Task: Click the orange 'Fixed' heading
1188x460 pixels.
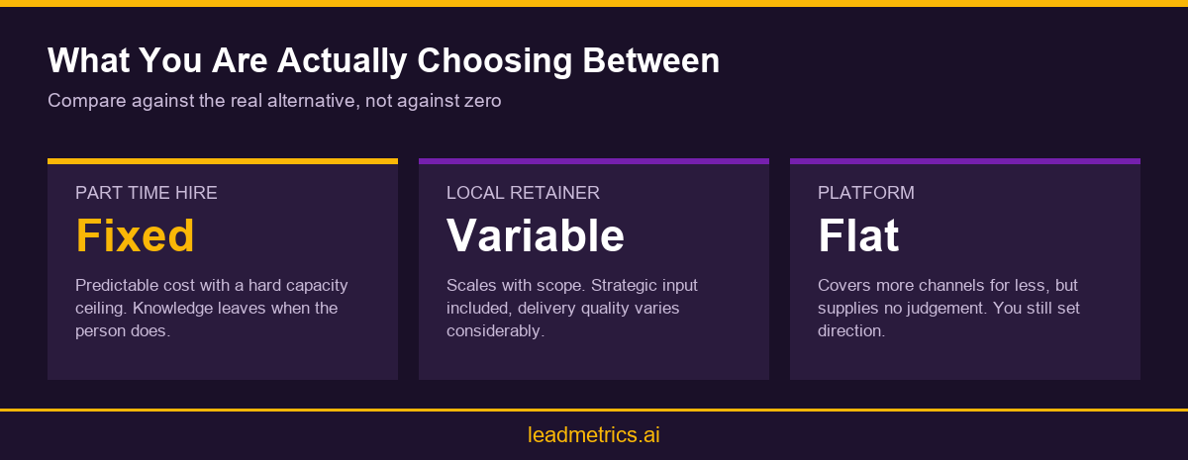Action: 135,235
